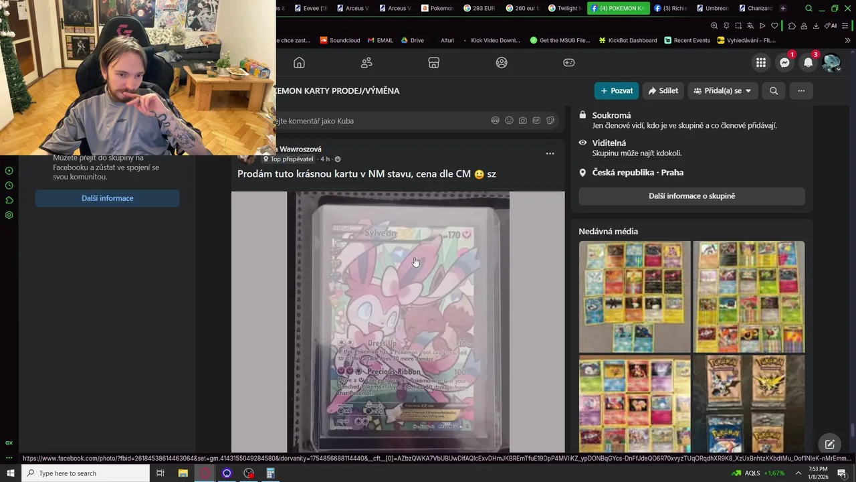Switch to the Pokemon Amazon tab
Viewport: 856px width, 482px height.
click(437, 8)
